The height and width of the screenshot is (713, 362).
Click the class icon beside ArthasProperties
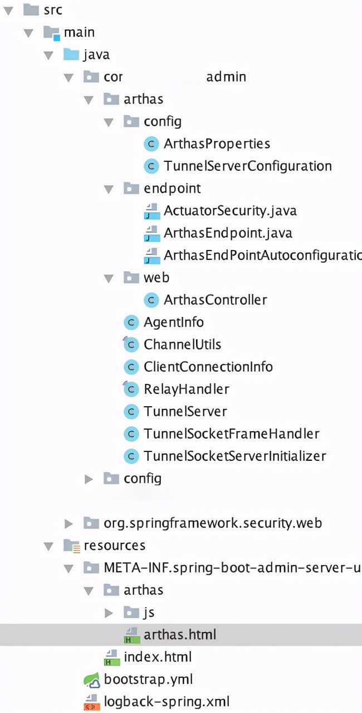pyautogui.click(x=151, y=143)
